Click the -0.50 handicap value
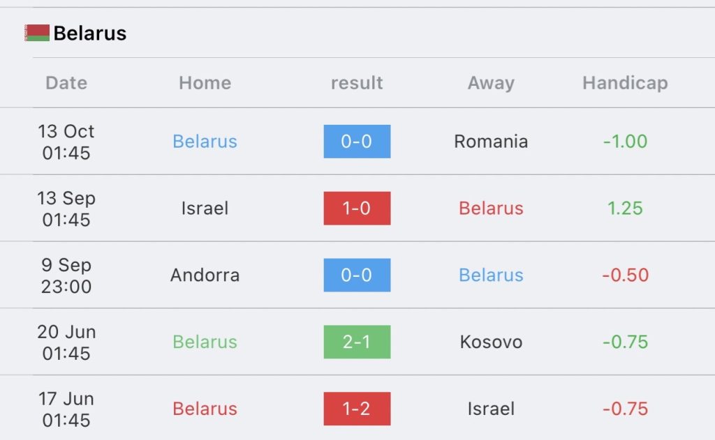Screen dimensions: 715x440 (x=625, y=275)
